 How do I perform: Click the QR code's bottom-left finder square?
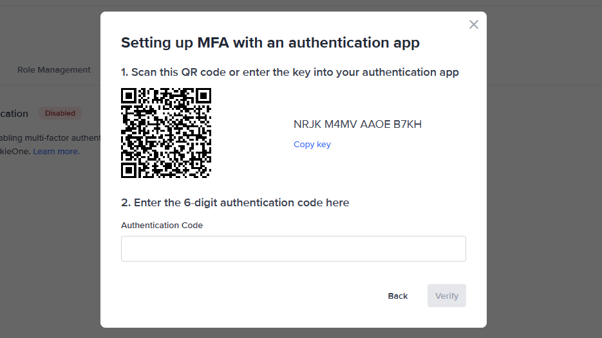click(x=129, y=170)
